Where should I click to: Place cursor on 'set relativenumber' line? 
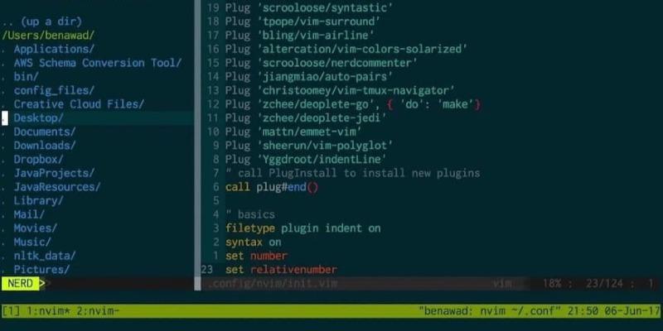pyautogui.click(x=281, y=270)
